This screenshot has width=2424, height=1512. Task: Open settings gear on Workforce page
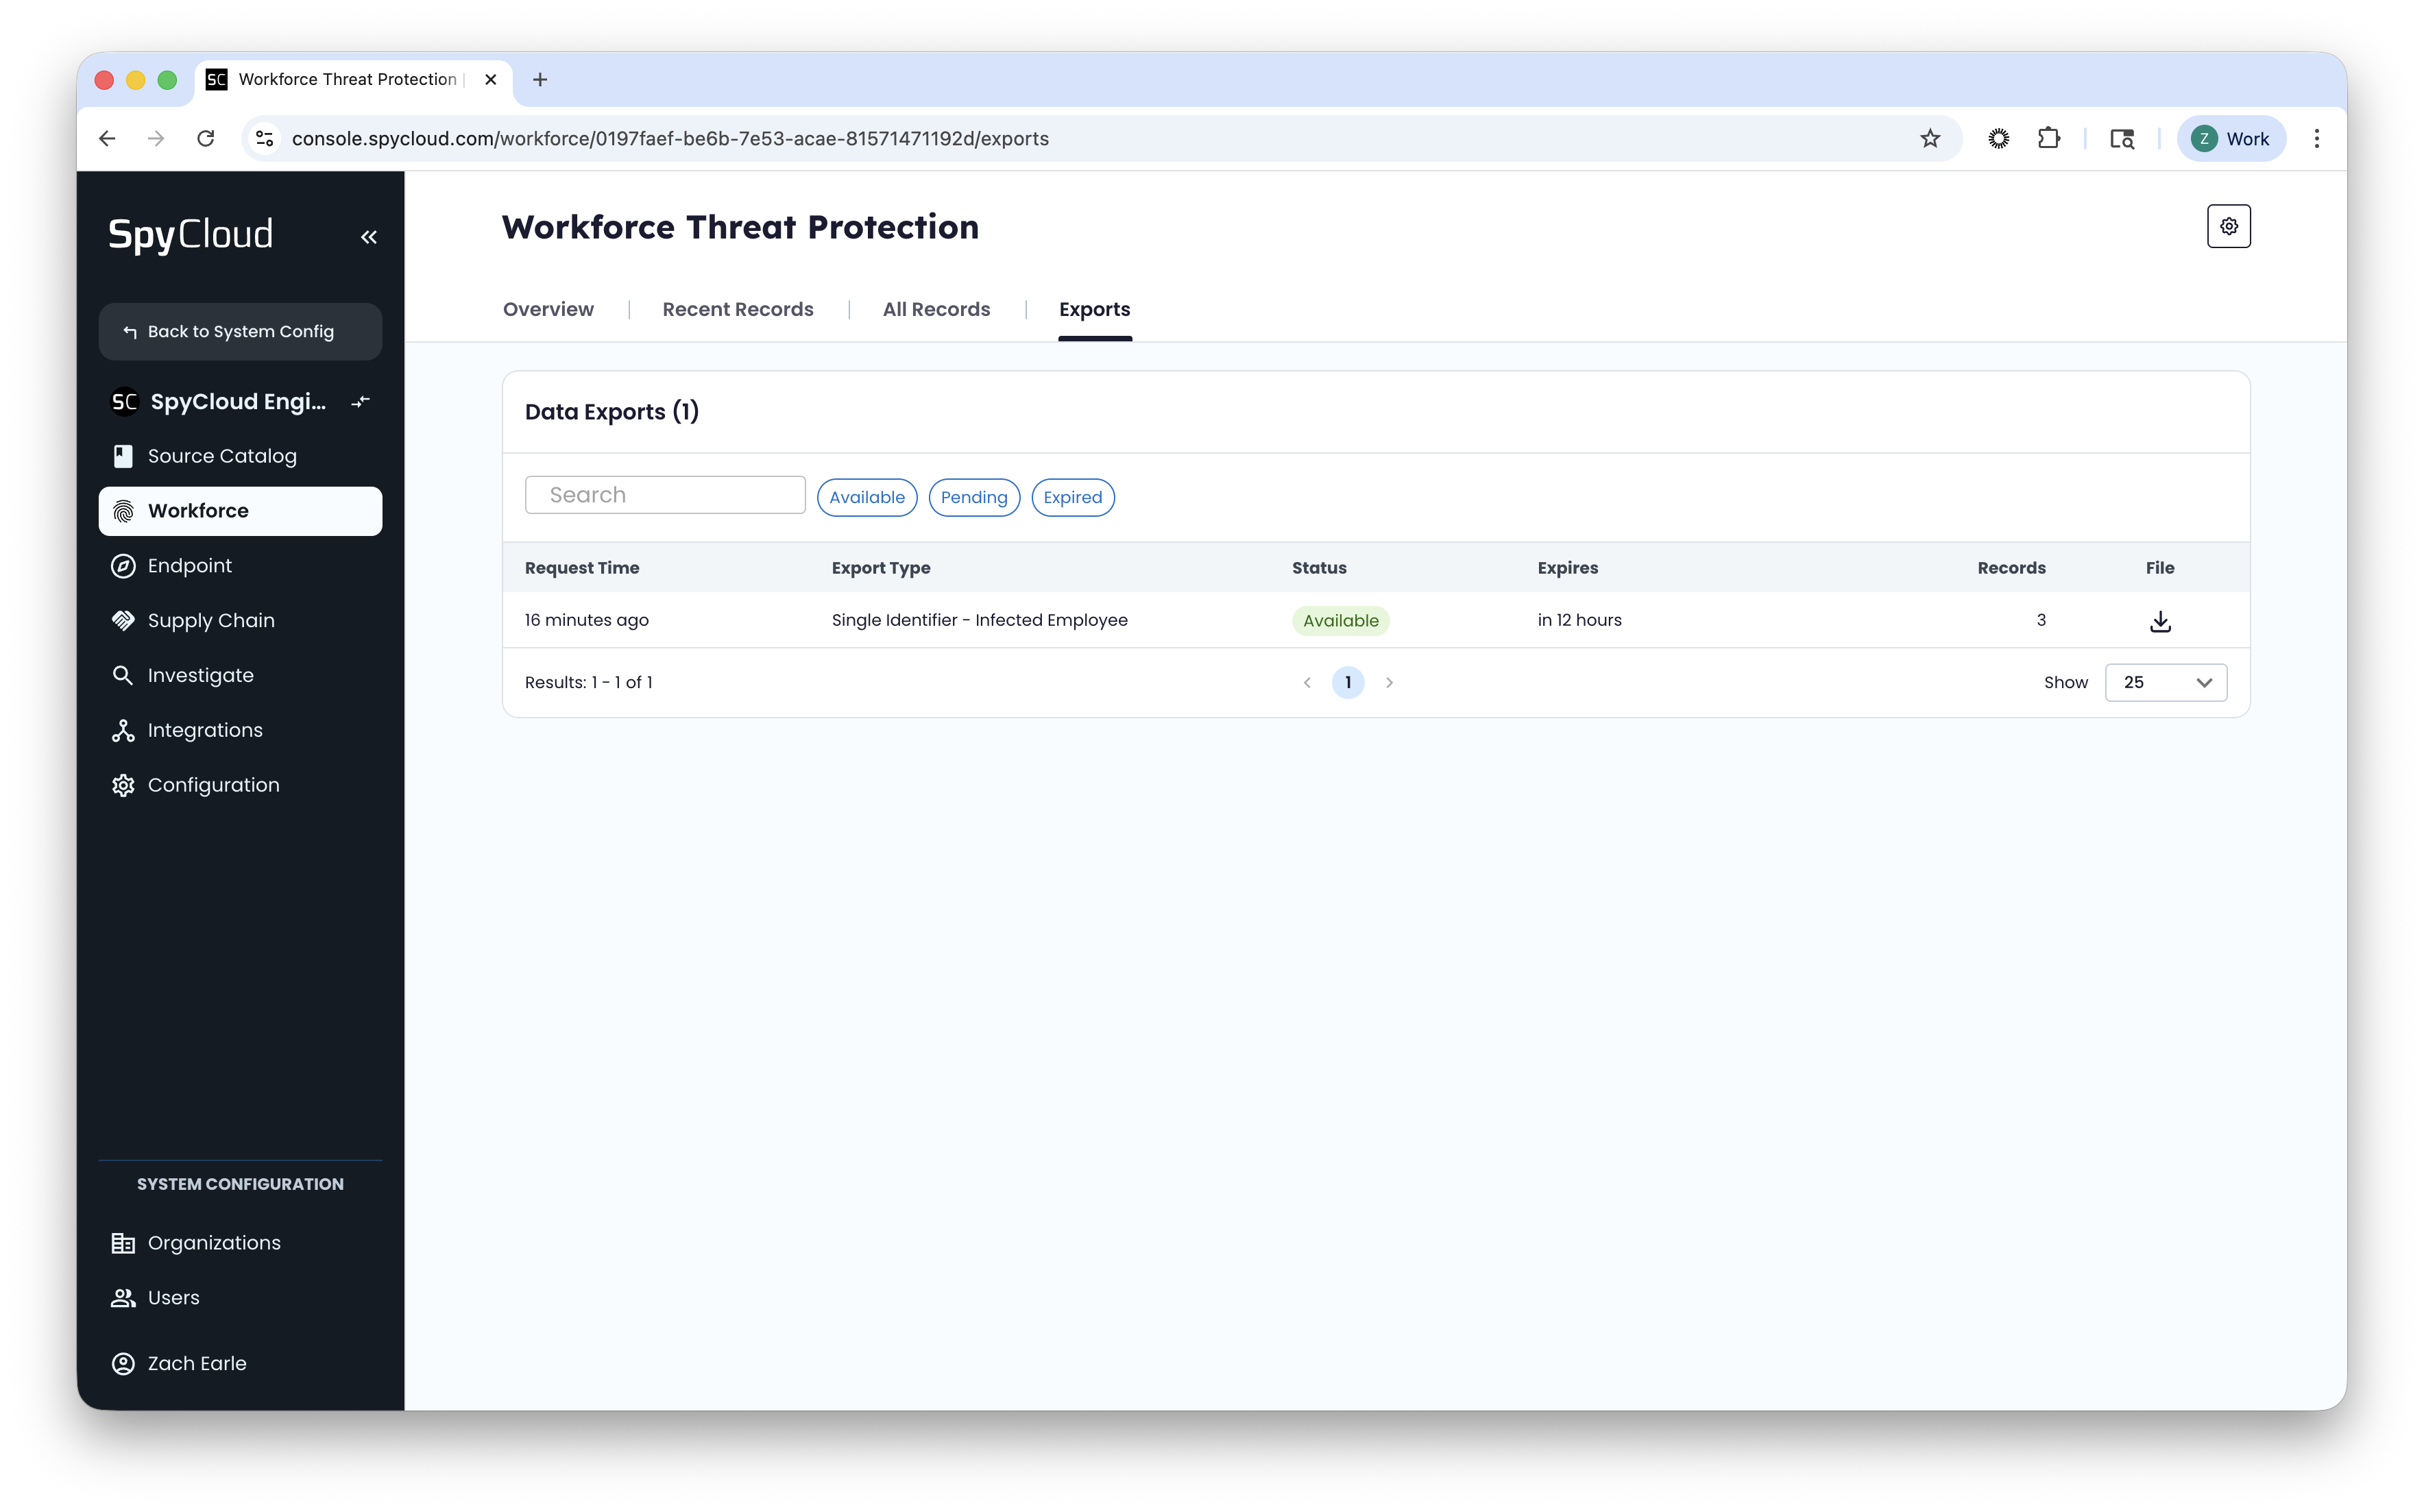coord(2228,226)
